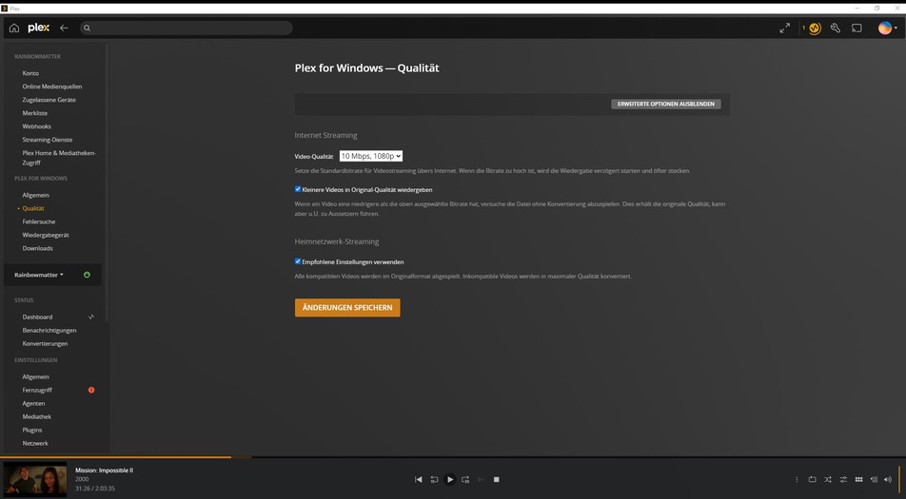Enter fullscreen with the expand arrows icon
This screenshot has height=499, width=906.
[x=784, y=28]
